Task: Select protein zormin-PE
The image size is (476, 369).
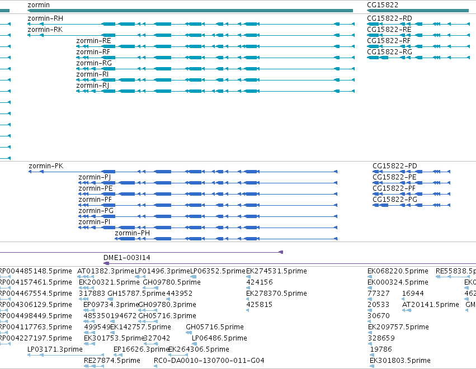Action: click(x=96, y=188)
